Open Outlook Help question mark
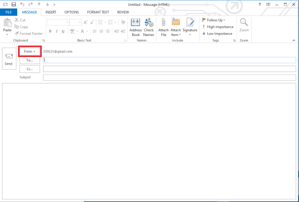 [259, 4]
